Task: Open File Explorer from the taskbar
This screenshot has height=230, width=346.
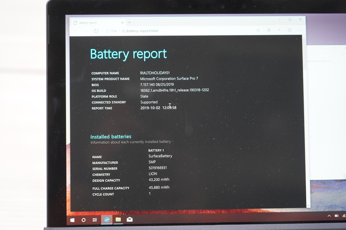Action: pos(118,220)
